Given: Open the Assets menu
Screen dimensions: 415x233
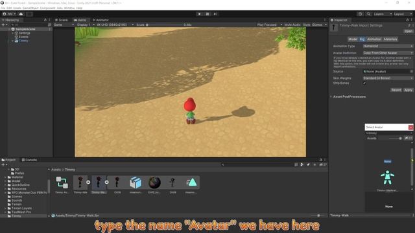Looking at the screenshot, I should point(17,8).
